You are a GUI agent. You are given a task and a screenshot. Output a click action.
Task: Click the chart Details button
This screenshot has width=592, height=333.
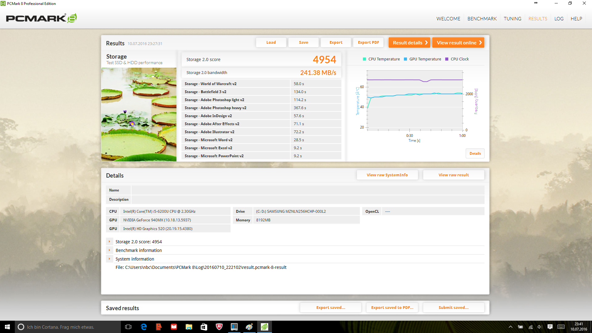(x=475, y=154)
